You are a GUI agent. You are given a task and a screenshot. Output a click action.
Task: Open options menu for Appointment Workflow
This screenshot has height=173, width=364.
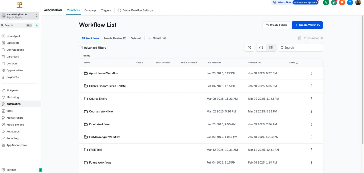(x=311, y=73)
